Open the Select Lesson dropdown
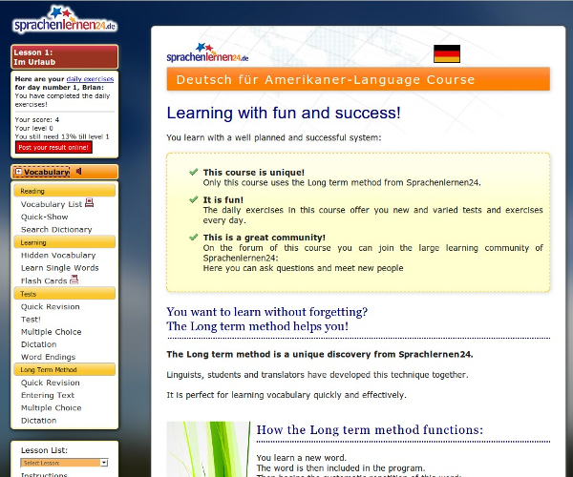Image resolution: width=573 pixels, height=477 pixels. pos(64,463)
